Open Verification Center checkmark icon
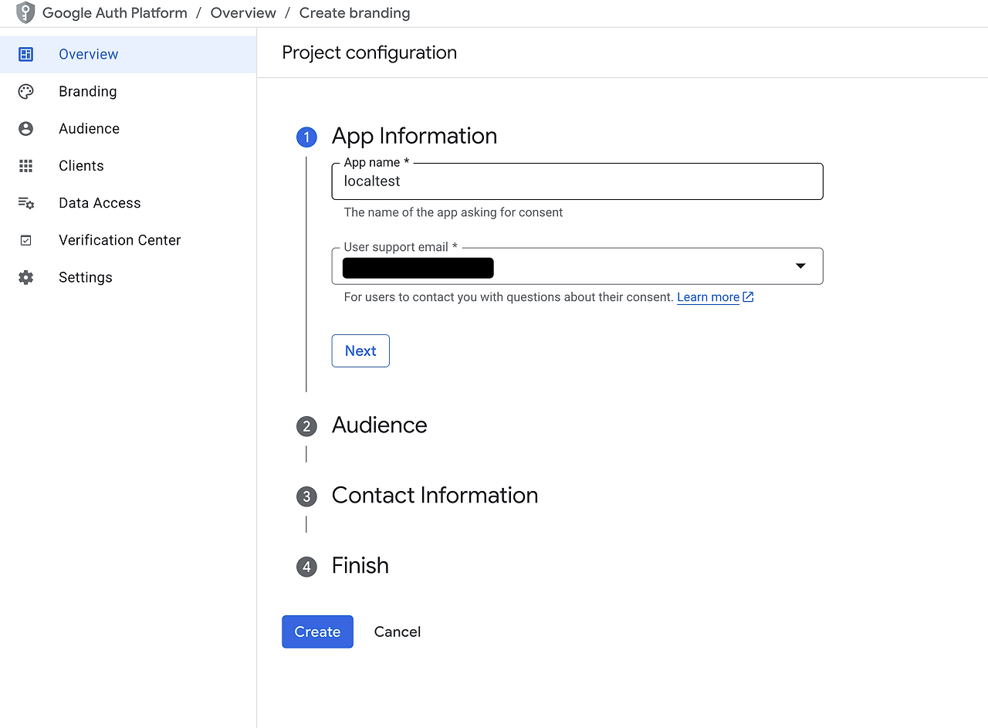Screen dimensions: 988x728 click(x=26, y=240)
